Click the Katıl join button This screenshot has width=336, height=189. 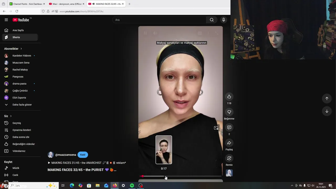click(83, 155)
